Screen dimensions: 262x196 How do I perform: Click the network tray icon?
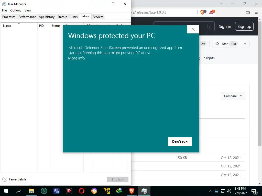click(x=223, y=191)
